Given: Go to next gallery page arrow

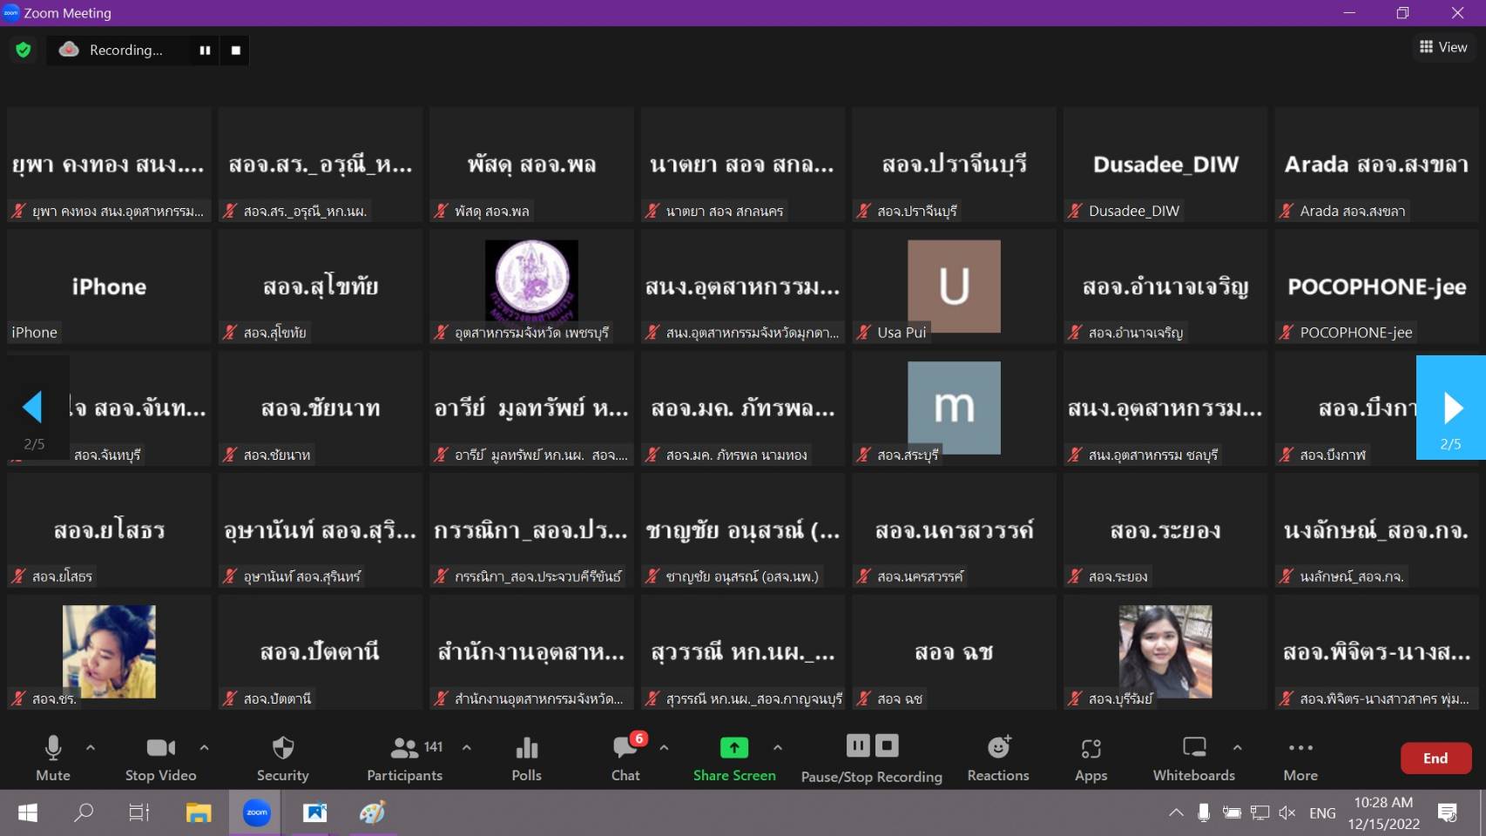Looking at the screenshot, I should point(1451,408).
